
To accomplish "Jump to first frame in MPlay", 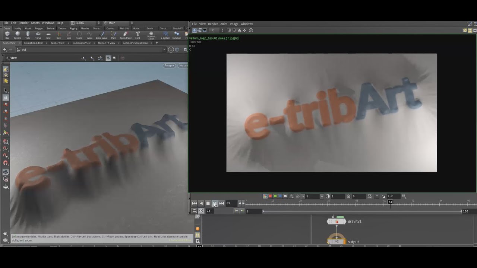I will (195, 203).
